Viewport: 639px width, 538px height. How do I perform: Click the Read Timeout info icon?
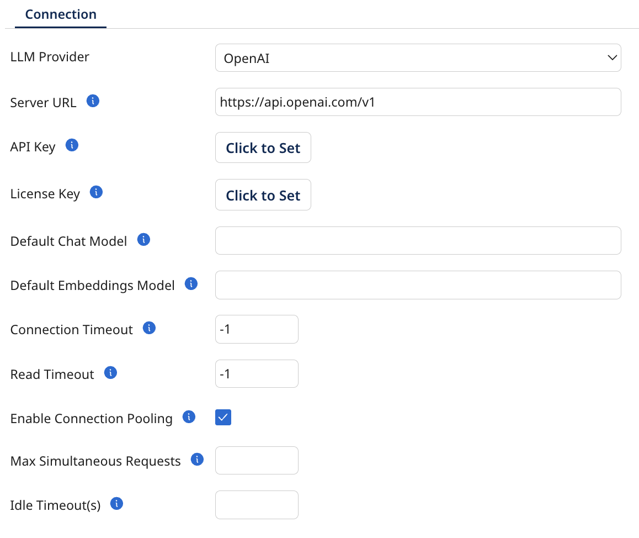point(110,372)
